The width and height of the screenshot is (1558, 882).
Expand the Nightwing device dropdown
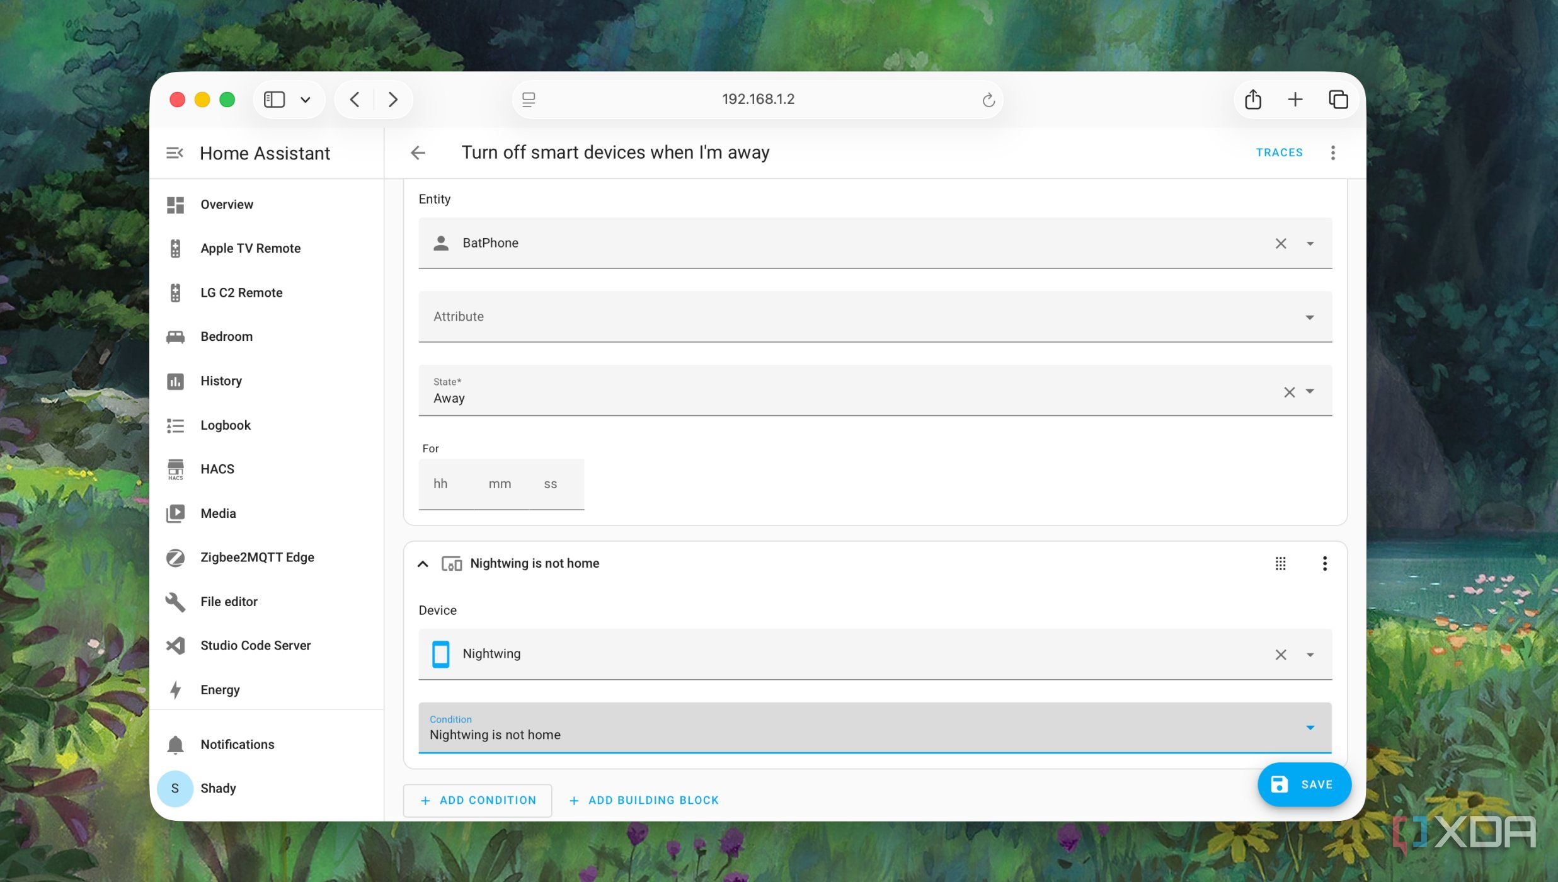pos(1310,655)
